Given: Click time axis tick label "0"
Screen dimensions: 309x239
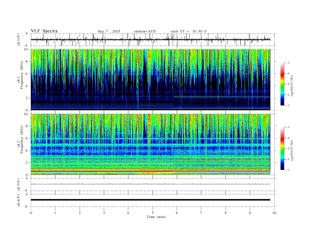Looking at the screenshot, I should [31, 213].
